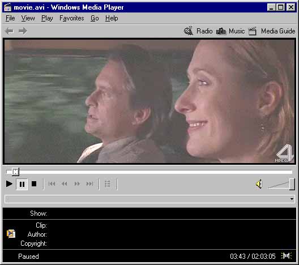Mute audio with the speaker icon
The image size is (299, 265).
tap(259, 184)
